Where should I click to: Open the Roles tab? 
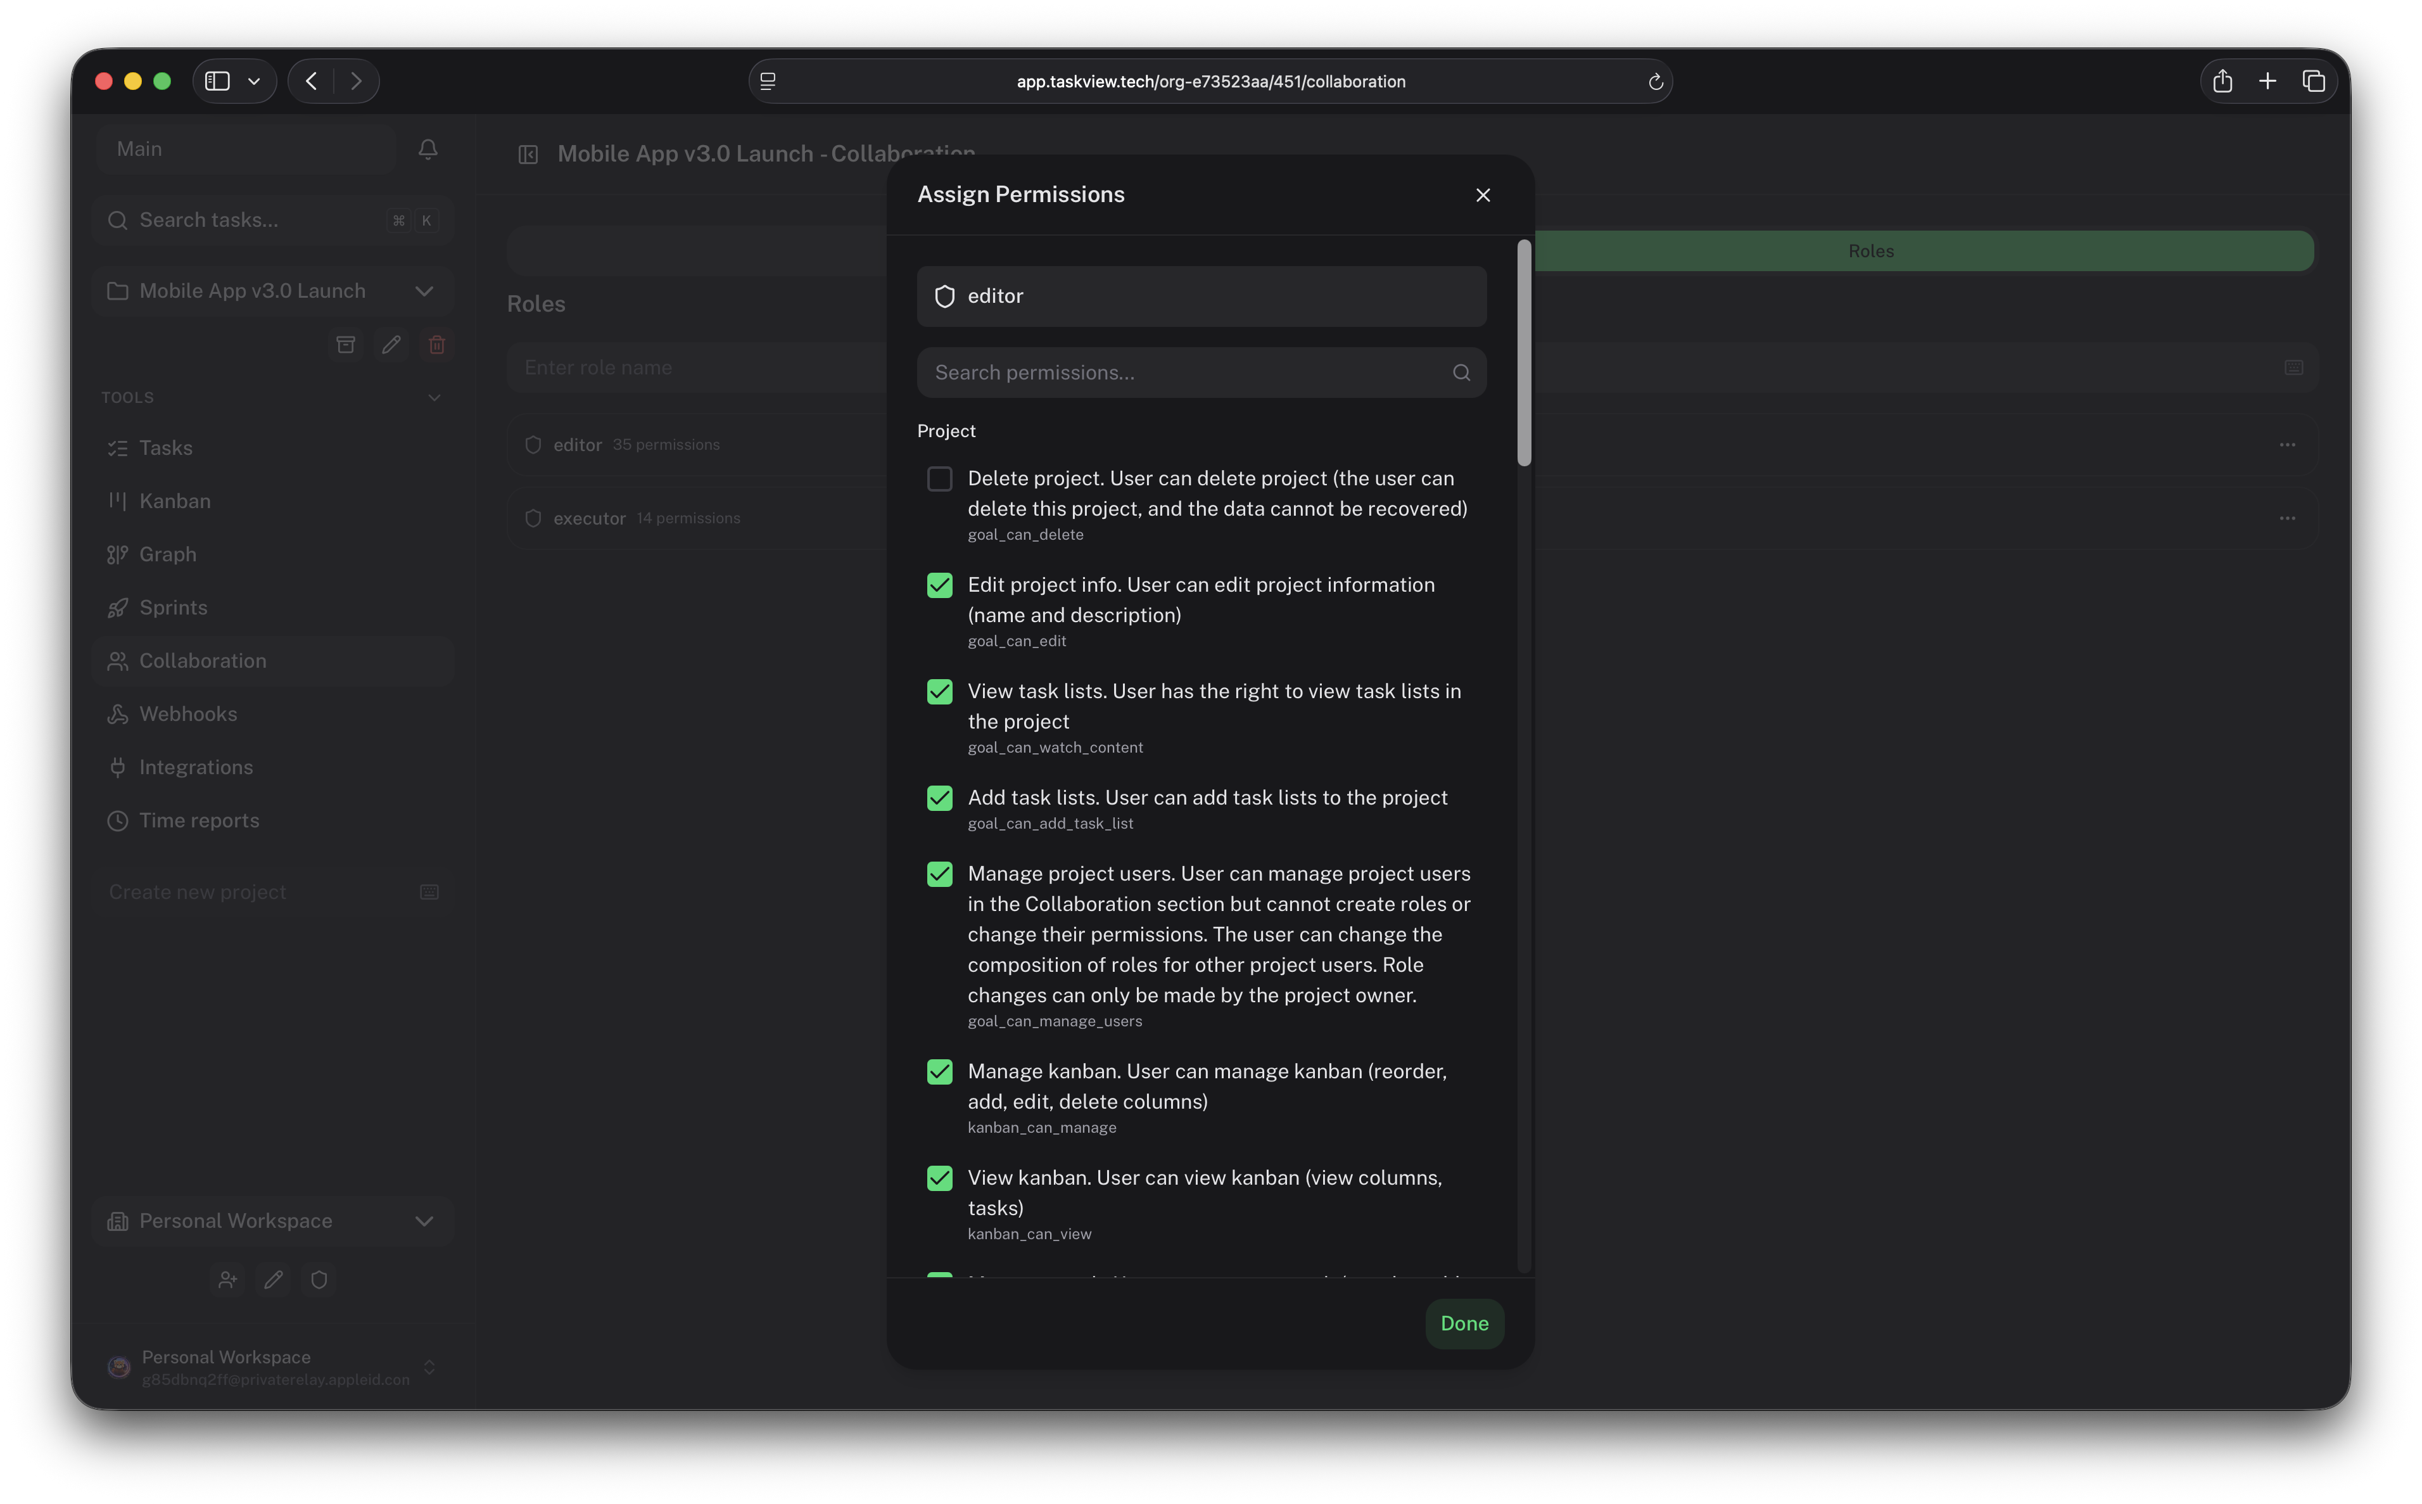point(1870,252)
